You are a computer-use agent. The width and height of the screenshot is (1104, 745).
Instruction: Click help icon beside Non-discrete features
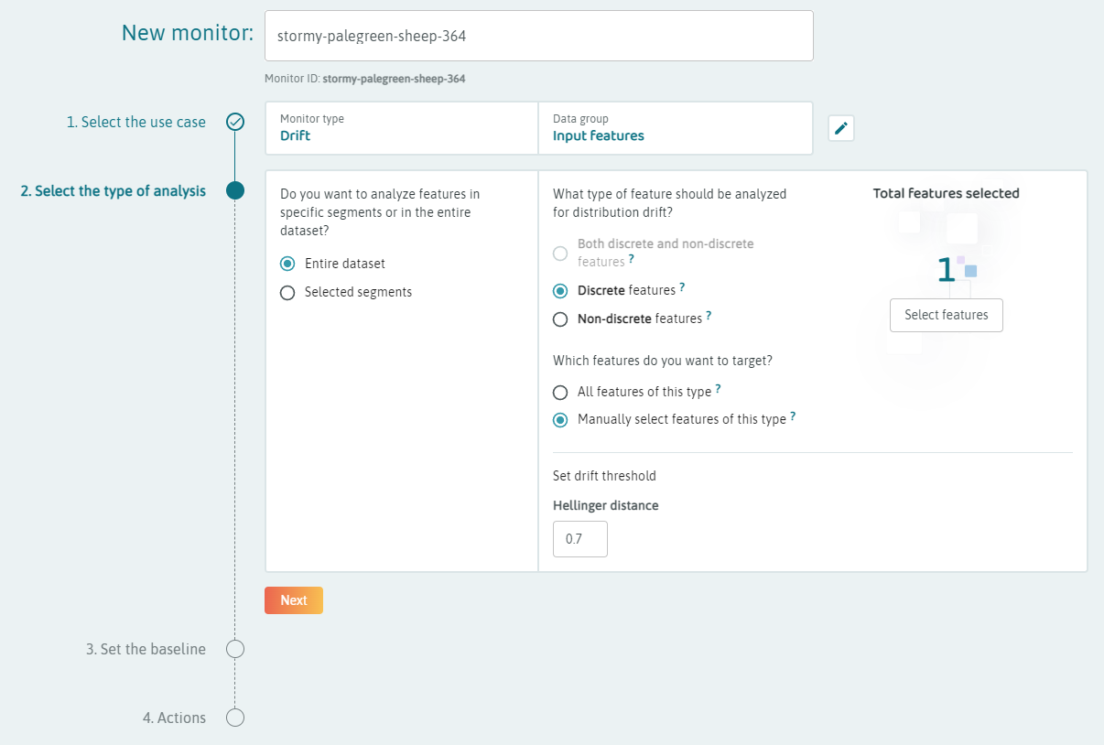709,317
